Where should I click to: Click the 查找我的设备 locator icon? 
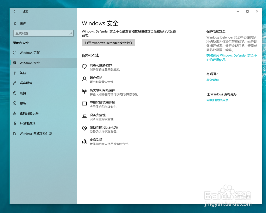pyautogui.click(x=15, y=113)
